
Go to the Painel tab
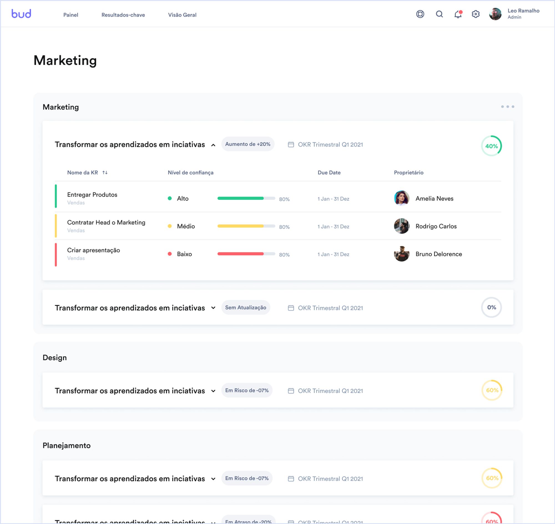(x=71, y=15)
